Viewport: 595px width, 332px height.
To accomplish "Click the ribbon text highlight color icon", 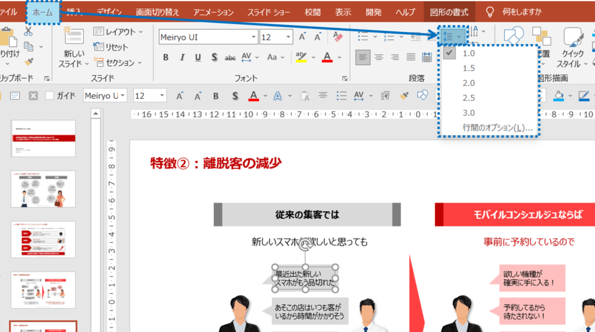I will (x=301, y=57).
